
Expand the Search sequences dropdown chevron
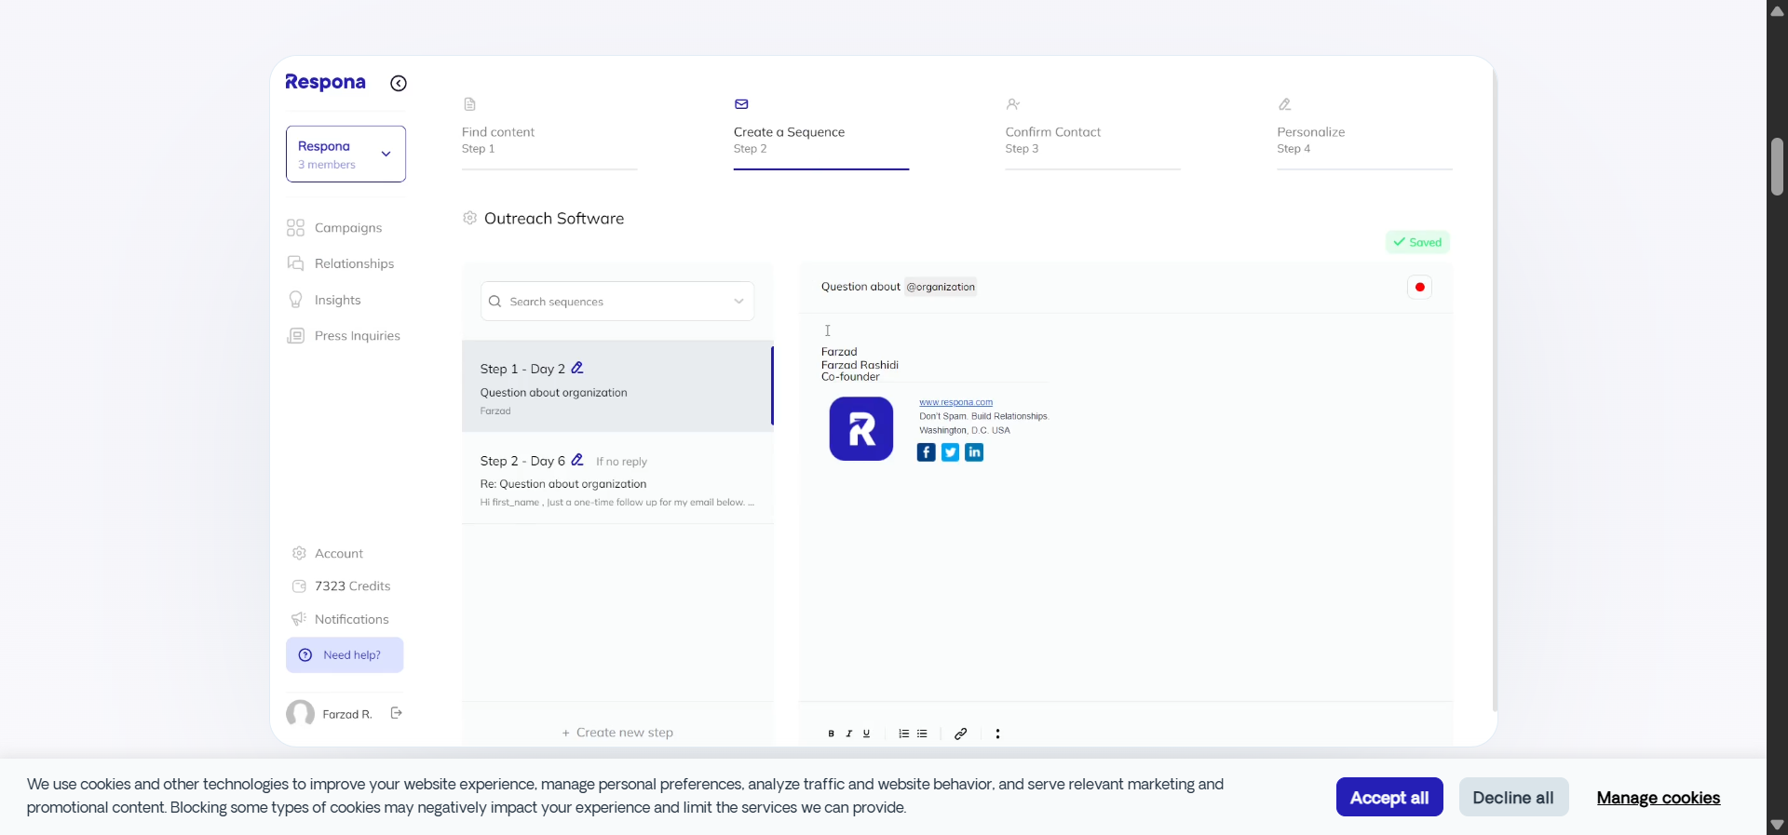click(738, 302)
